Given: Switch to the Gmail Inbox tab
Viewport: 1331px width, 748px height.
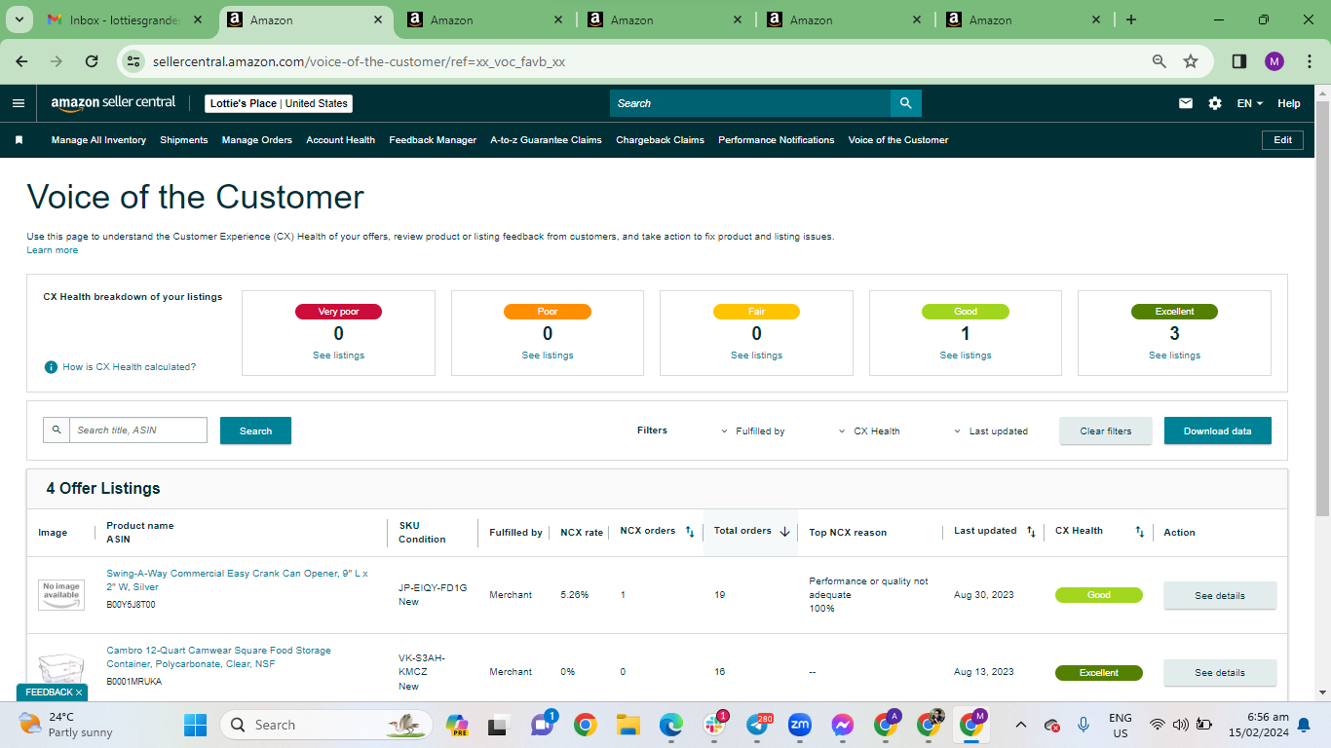Looking at the screenshot, I should point(126,19).
